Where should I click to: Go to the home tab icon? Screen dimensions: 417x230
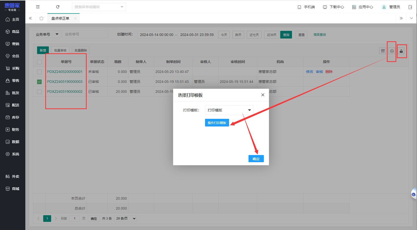pyautogui.click(x=41, y=18)
